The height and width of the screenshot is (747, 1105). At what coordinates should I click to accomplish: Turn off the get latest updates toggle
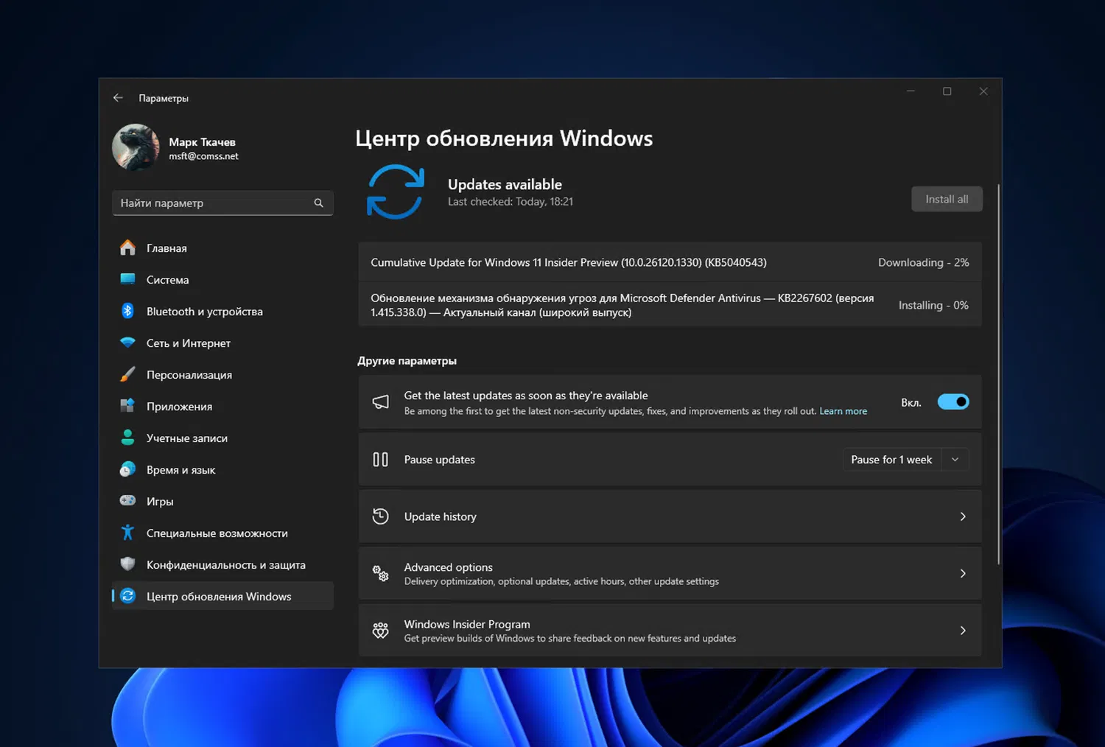tap(953, 402)
